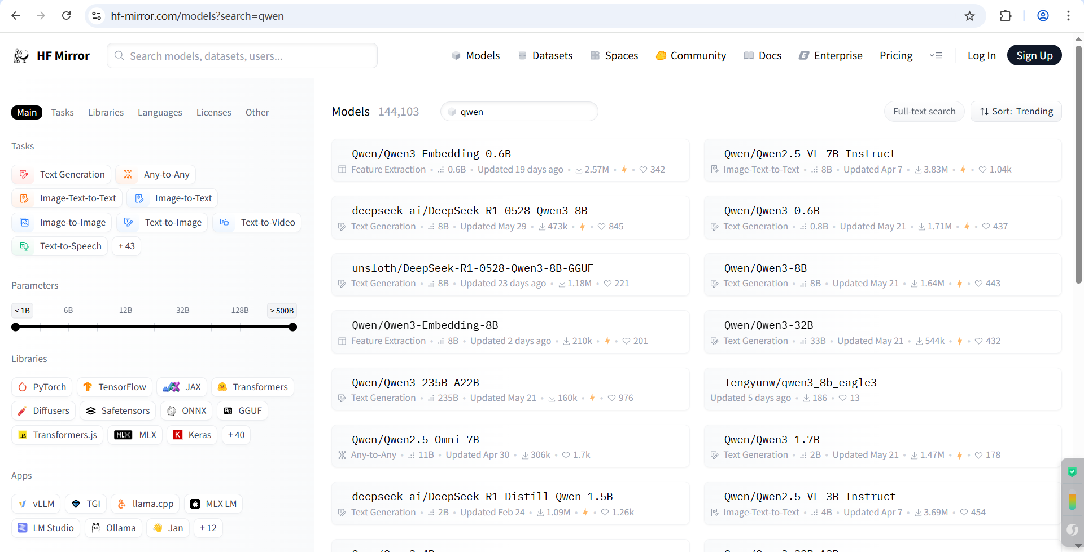Filter by Keras library

(x=192, y=435)
